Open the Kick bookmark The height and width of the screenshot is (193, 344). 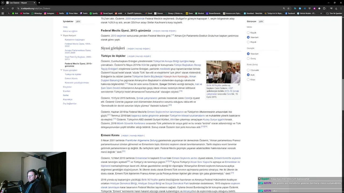click(15, 13)
